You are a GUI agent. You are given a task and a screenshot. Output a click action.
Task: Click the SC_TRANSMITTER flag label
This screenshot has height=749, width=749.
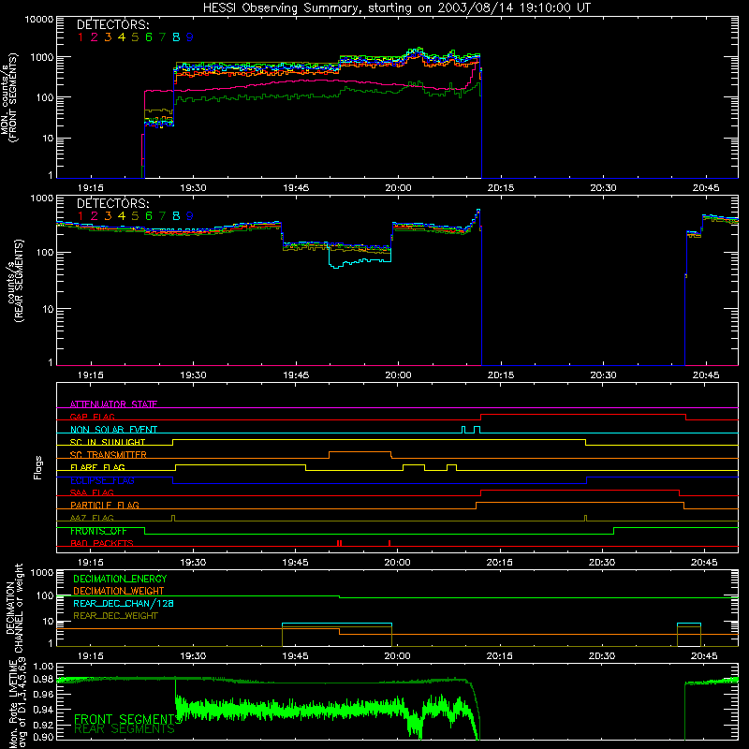(x=109, y=454)
